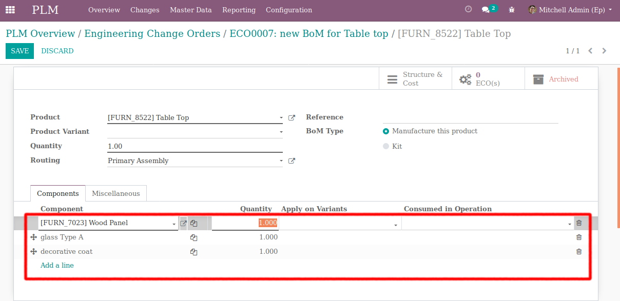Toggle the Archived status button
The image size is (620, 301).
tap(561, 79)
